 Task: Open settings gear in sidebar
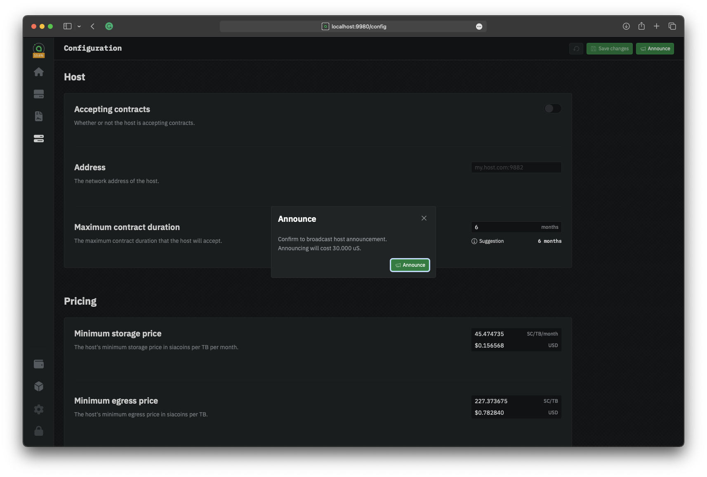pyautogui.click(x=39, y=409)
